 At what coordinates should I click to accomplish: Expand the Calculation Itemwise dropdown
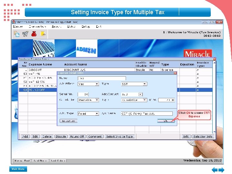[x=97, y=100]
